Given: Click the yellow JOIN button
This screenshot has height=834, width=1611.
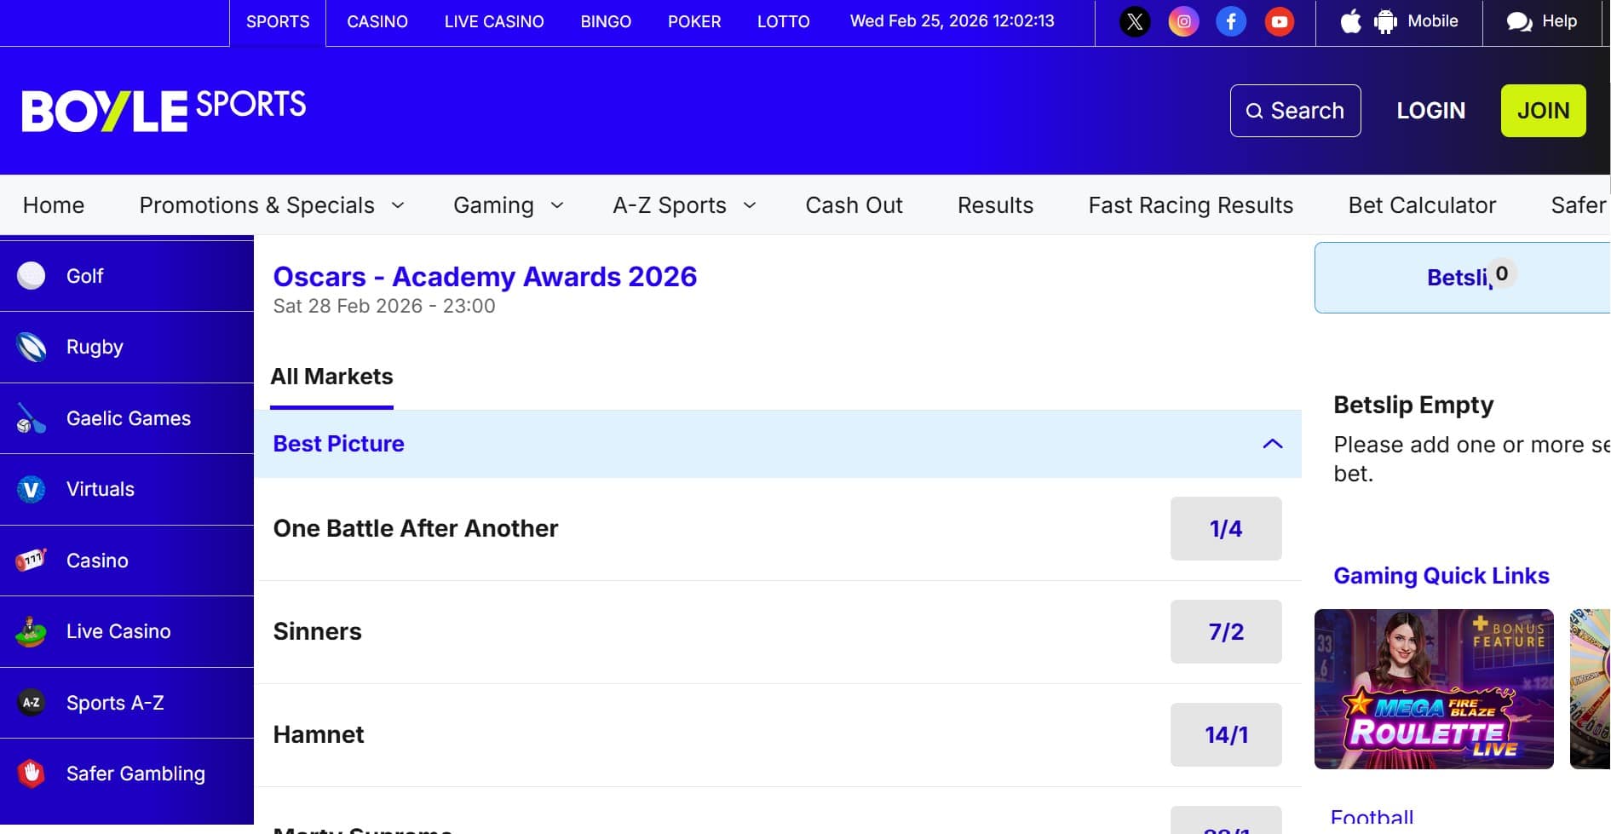Looking at the screenshot, I should coord(1543,111).
